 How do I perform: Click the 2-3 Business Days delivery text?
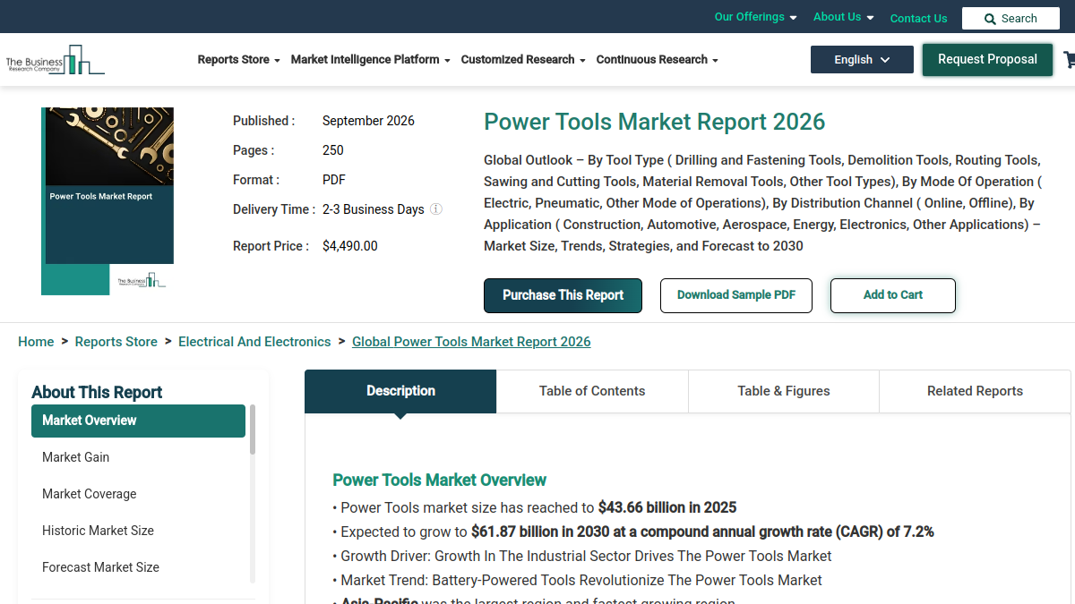click(374, 209)
